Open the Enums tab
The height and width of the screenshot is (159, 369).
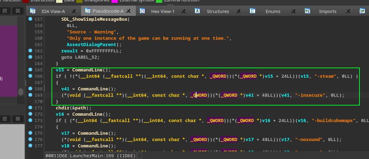273,11
